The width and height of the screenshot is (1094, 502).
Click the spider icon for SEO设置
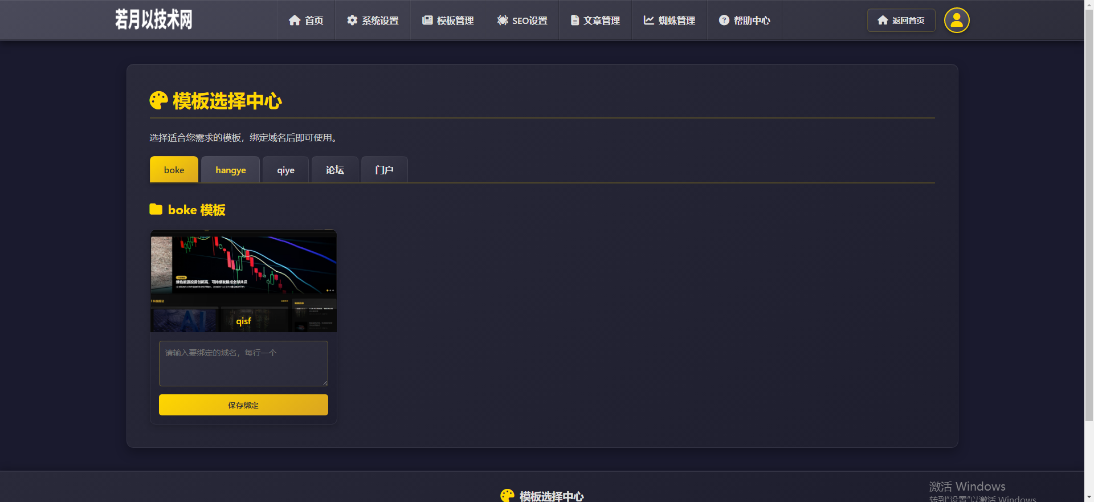(x=502, y=21)
